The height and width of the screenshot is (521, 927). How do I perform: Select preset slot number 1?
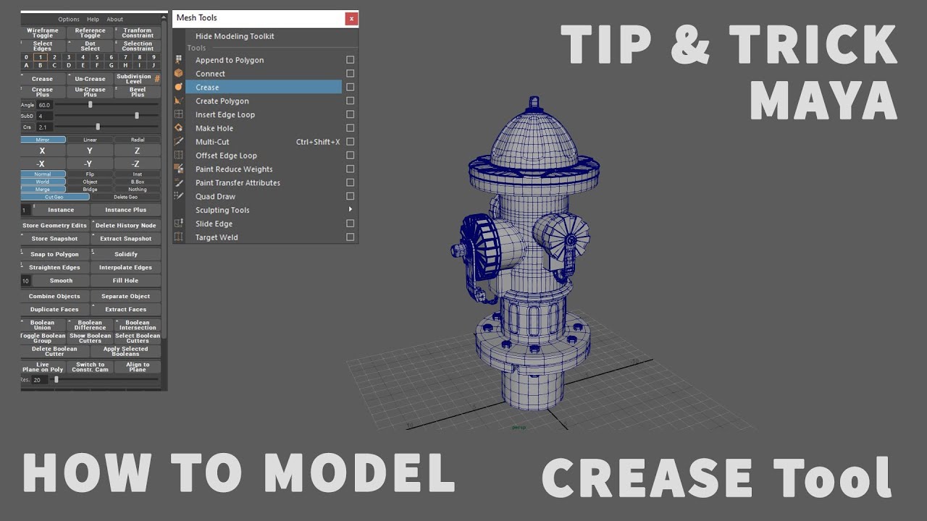[x=40, y=57]
